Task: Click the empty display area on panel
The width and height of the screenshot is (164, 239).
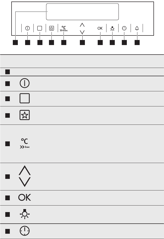Action: pos(82,12)
